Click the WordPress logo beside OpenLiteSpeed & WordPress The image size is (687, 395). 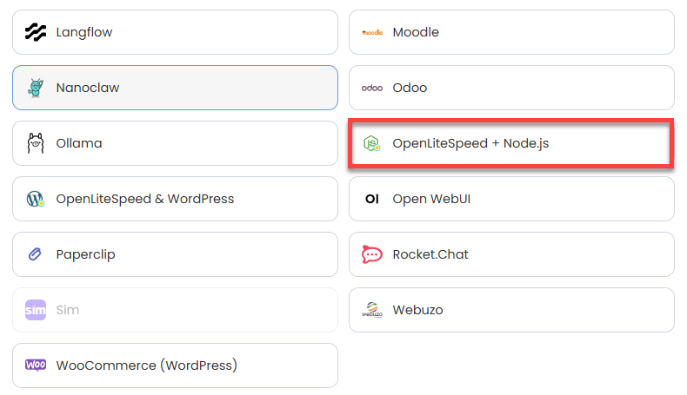coord(36,199)
